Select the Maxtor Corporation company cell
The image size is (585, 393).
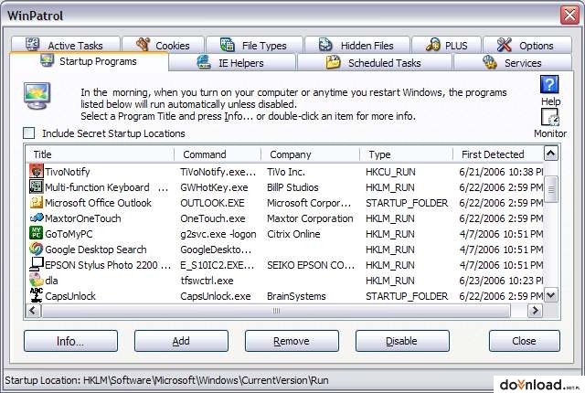tap(310, 218)
